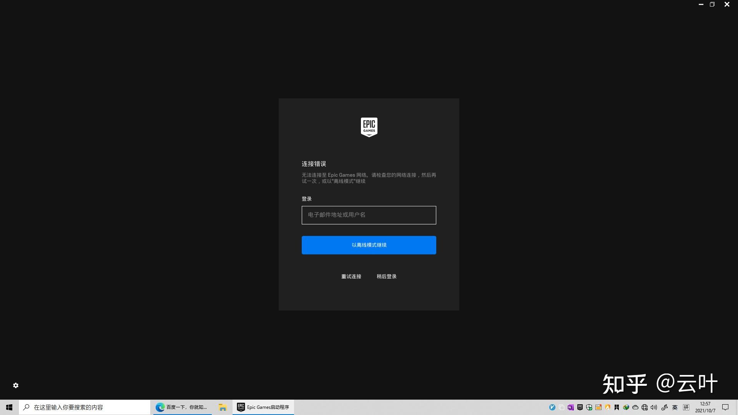The width and height of the screenshot is (738, 415).
Task: Click the 稍后登录 sign in later link
Action: click(387, 277)
